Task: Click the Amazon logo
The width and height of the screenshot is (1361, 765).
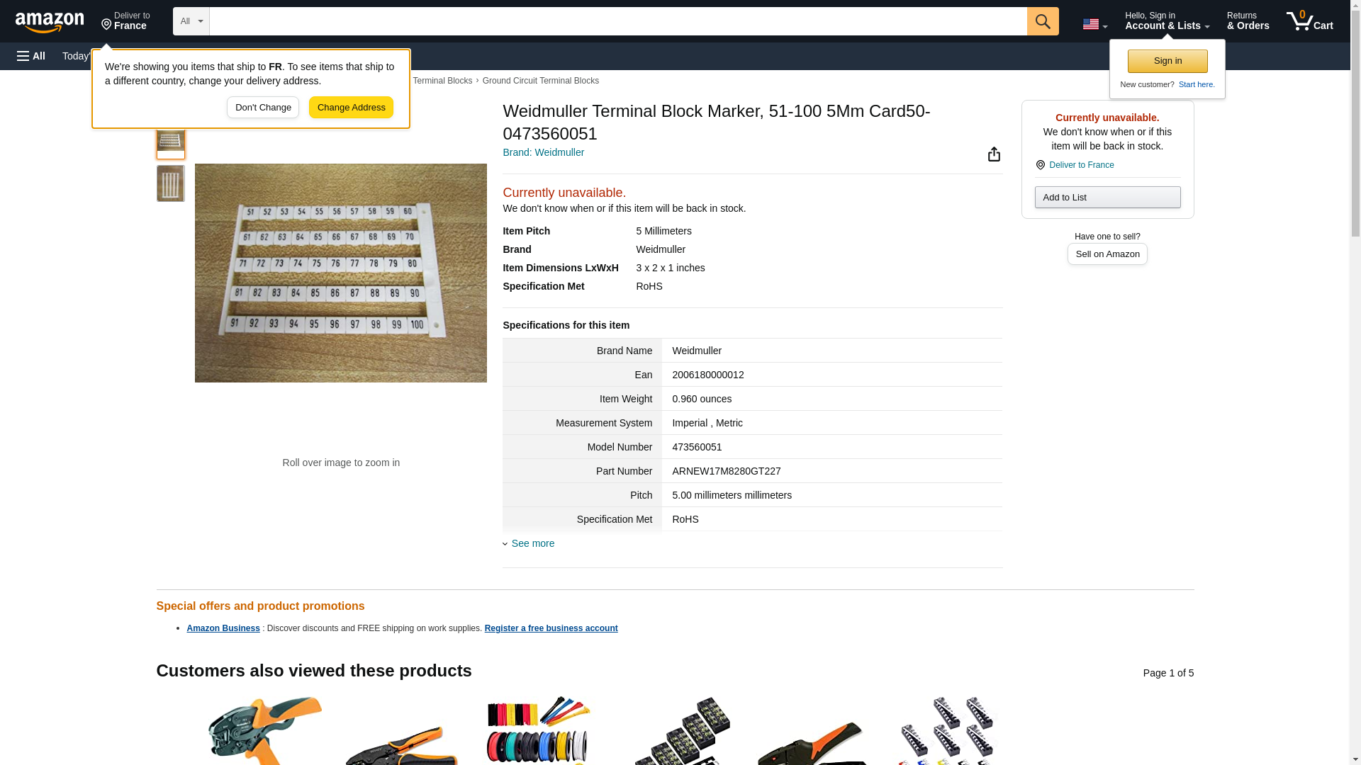Action: pos(50,22)
